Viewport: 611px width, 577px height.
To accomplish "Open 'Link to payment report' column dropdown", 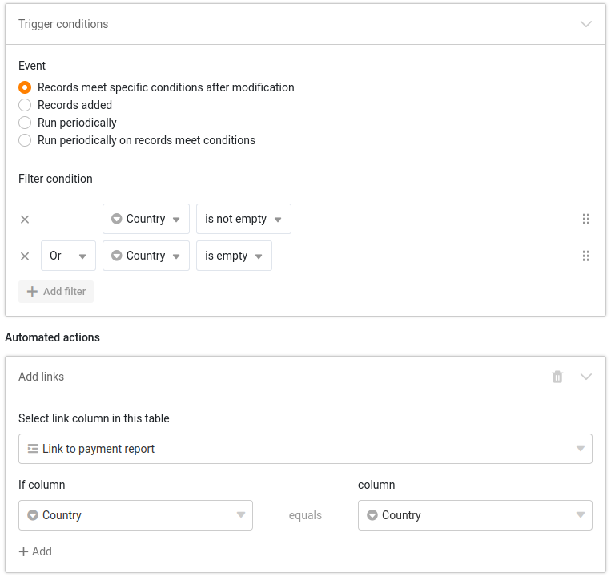I will point(305,449).
